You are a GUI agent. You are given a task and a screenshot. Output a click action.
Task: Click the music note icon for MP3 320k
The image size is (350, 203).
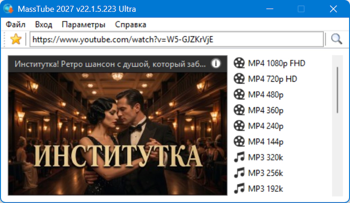(x=239, y=157)
